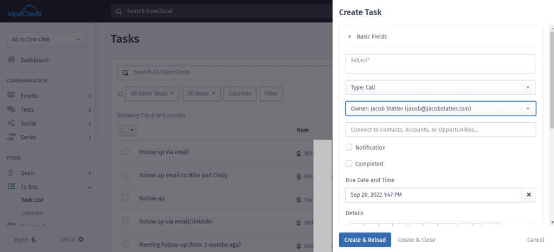Click the search magnifier icon in top bar
554x252 pixels.
point(120,11)
